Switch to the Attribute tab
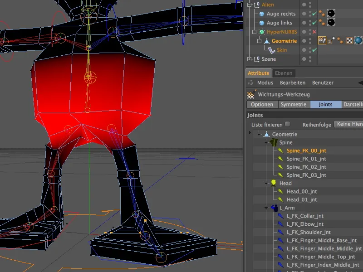 click(259, 73)
